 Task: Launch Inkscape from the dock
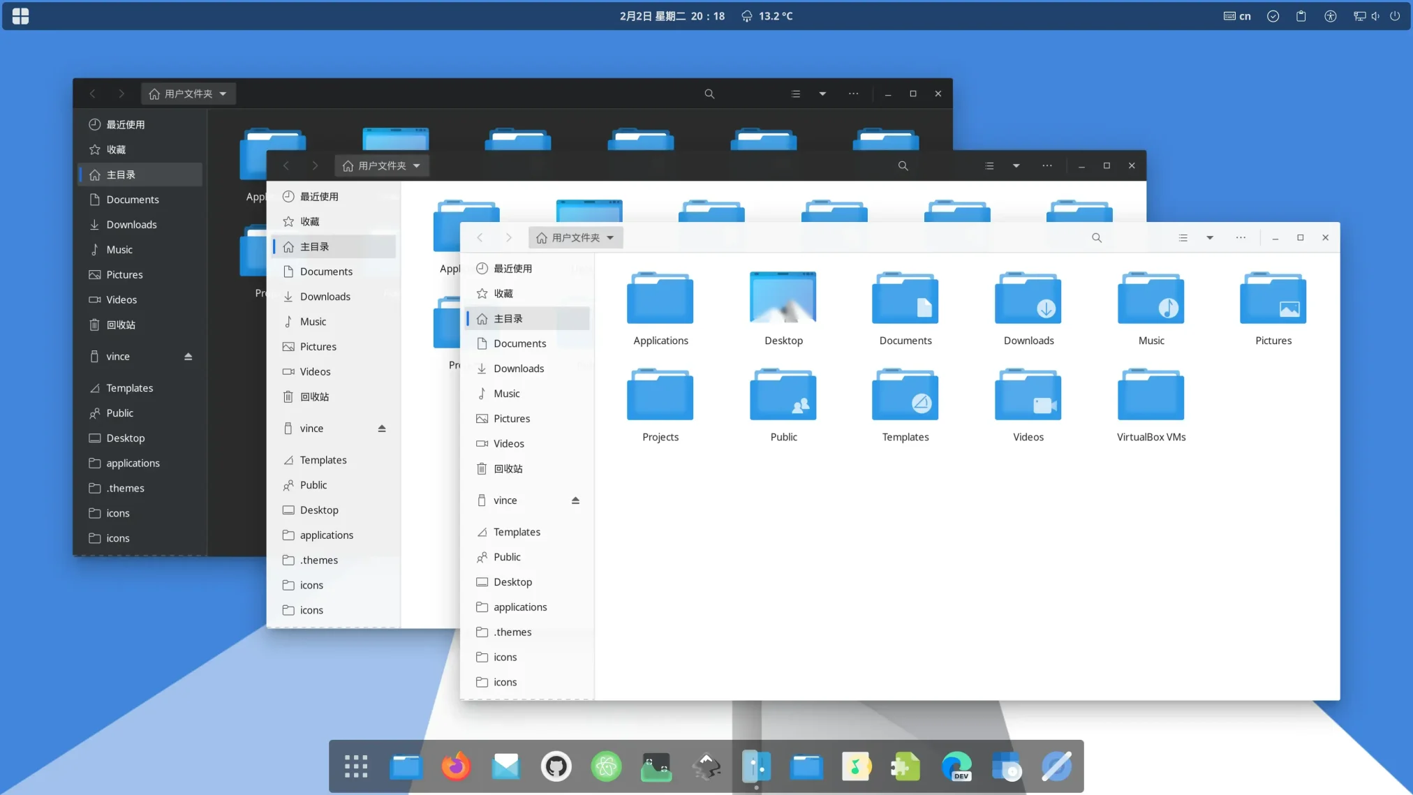coord(706,766)
